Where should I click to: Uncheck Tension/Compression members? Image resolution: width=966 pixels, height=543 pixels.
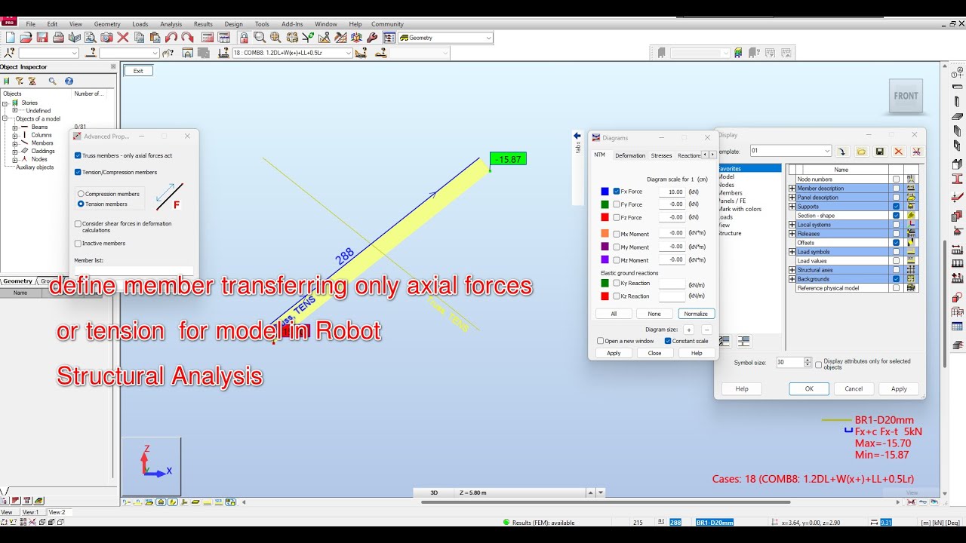click(78, 172)
